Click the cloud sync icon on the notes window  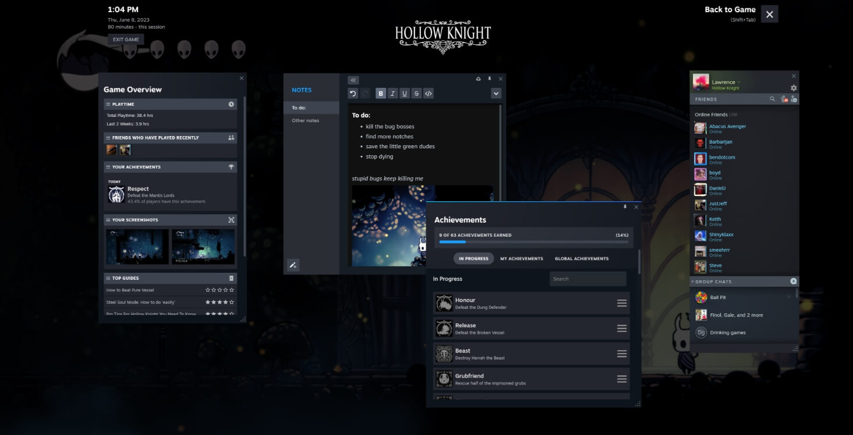tap(477, 78)
